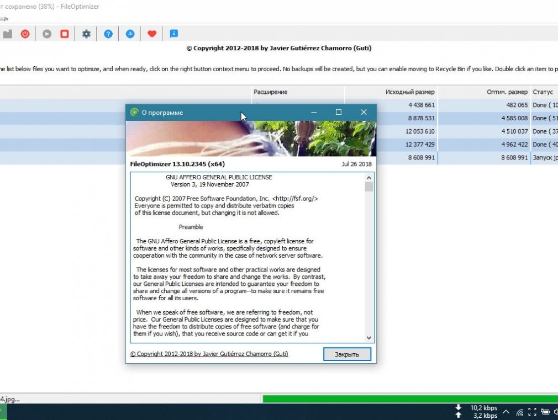Click the red power icon in the toolbar
This screenshot has width=558, height=420.
pyautogui.click(x=25, y=34)
